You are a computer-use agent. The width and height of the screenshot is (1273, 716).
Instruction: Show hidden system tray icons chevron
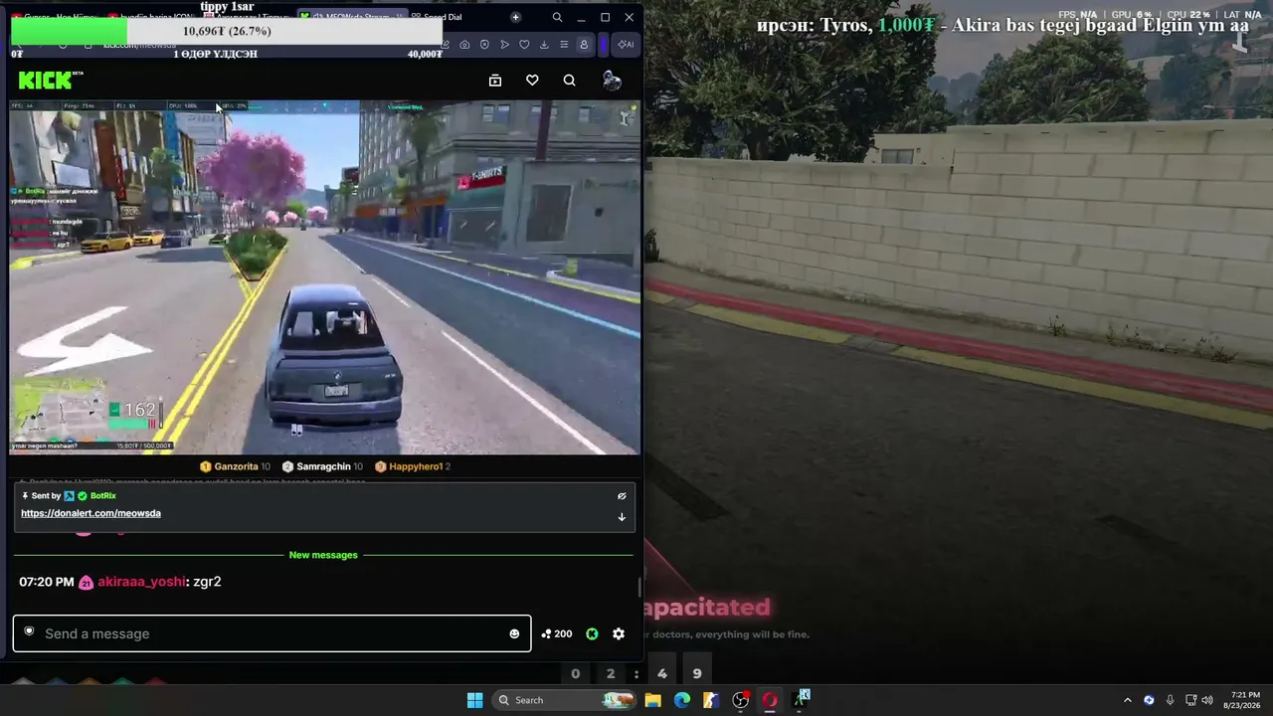click(x=1127, y=700)
